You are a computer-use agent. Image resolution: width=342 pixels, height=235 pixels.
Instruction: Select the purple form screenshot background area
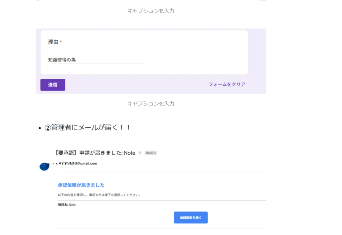[256, 60]
